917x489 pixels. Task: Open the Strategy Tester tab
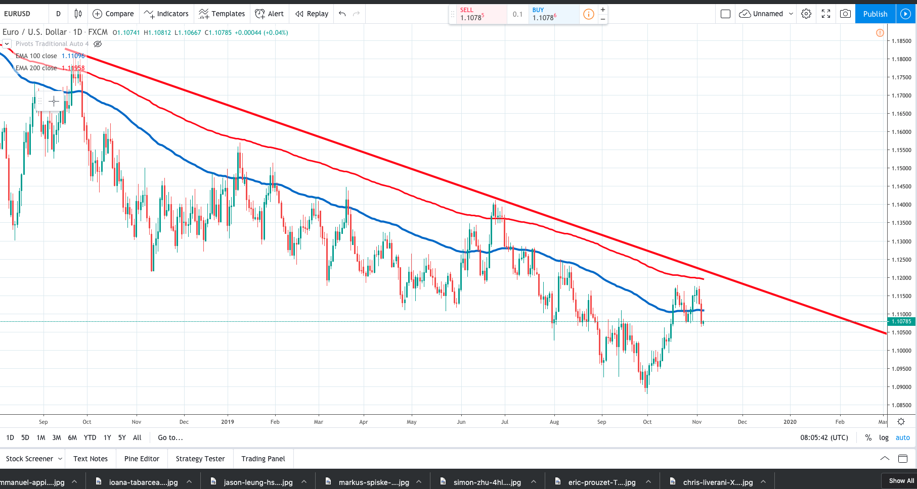point(200,459)
